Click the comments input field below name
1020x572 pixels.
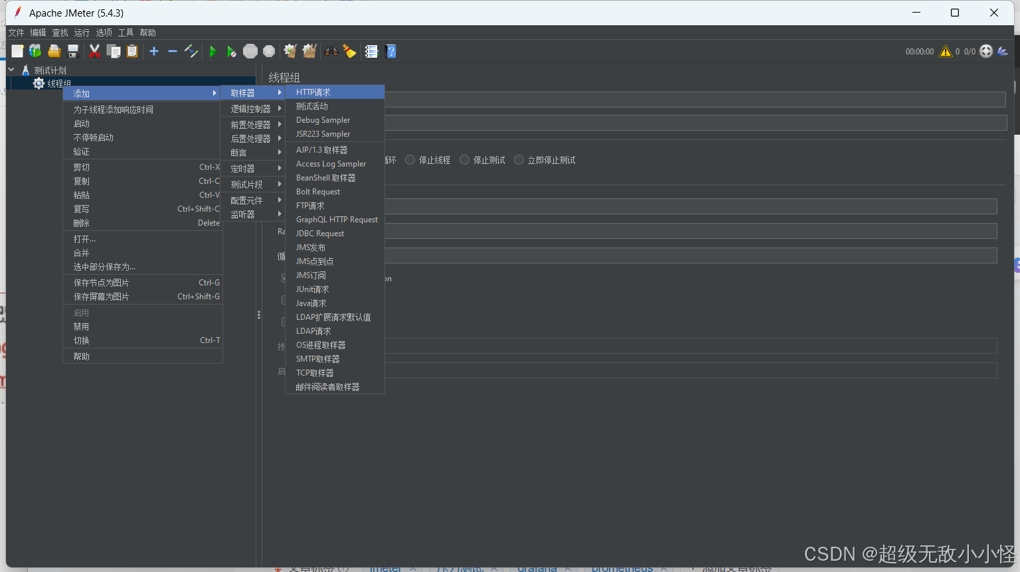click(695, 123)
